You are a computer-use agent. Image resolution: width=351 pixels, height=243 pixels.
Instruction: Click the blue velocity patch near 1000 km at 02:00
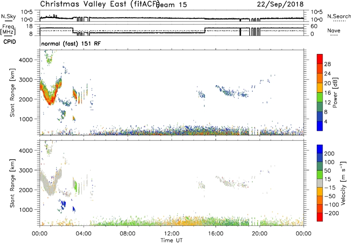tap(63, 204)
